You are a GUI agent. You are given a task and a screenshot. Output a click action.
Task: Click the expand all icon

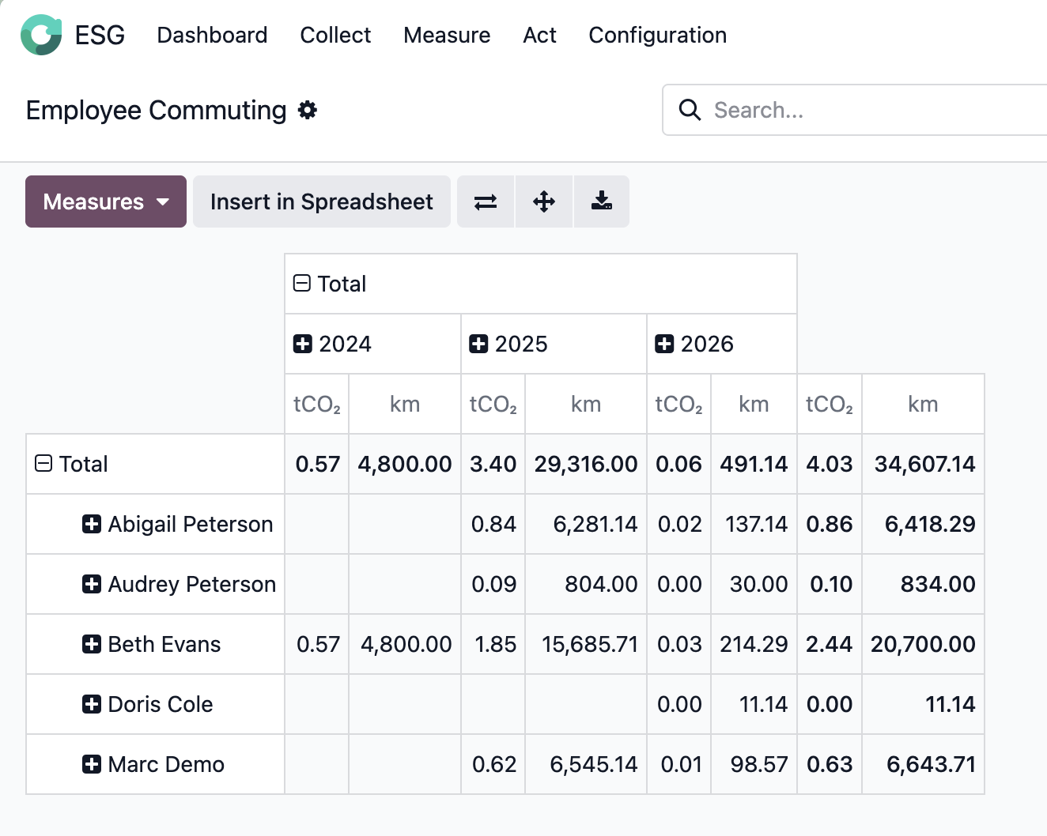click(x=544, y=201)
